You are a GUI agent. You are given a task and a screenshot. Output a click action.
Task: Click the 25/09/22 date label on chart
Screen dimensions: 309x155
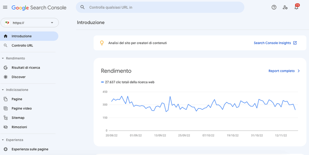coord(184,136)
